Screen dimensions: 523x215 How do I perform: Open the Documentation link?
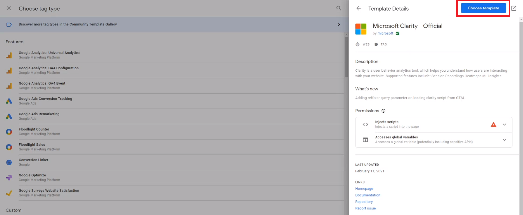coord(368,195)
